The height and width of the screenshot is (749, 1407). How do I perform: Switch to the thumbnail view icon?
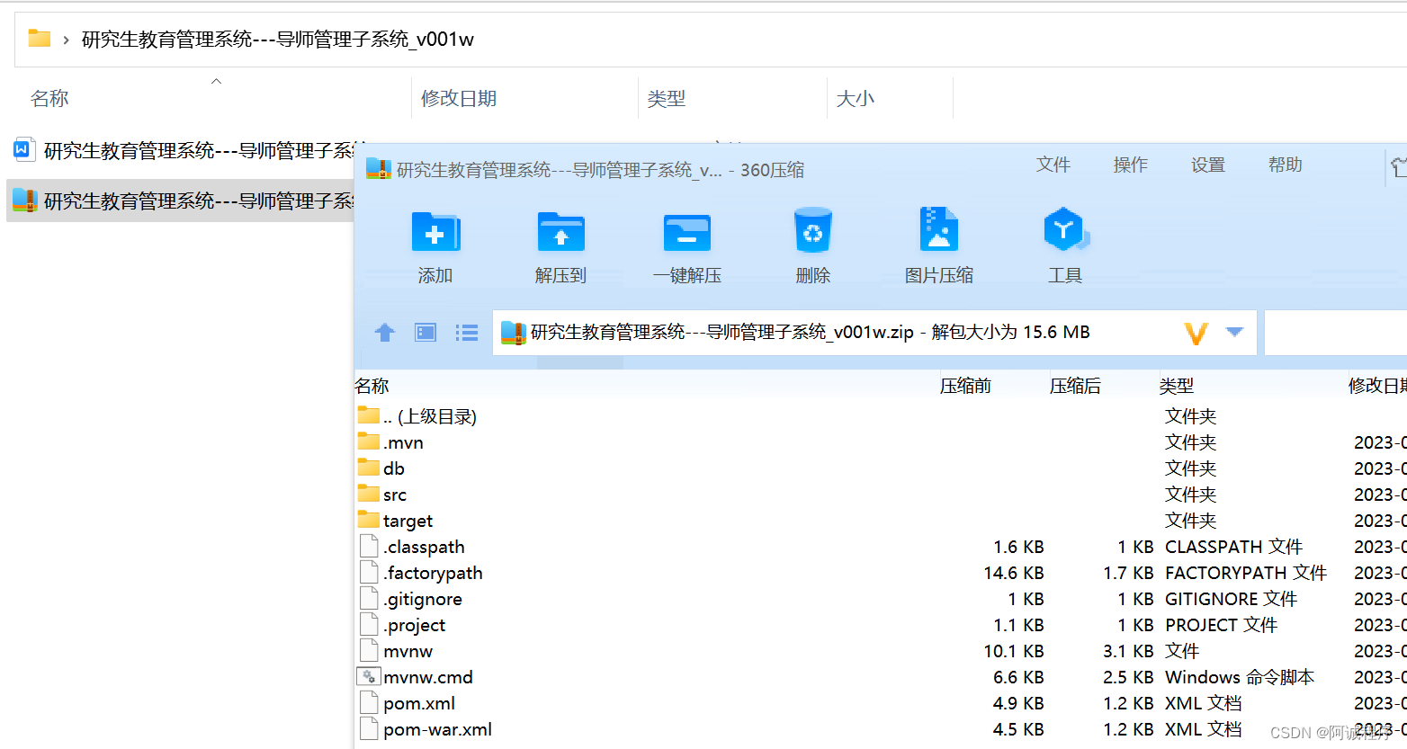(426, 333)
